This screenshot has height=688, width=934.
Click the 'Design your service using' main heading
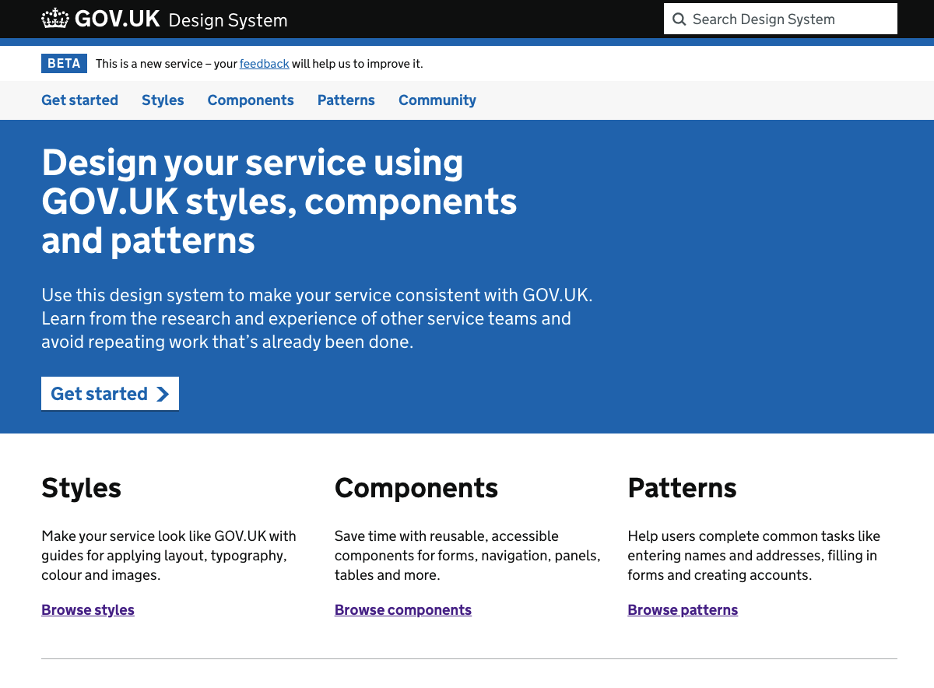point(279,202)
